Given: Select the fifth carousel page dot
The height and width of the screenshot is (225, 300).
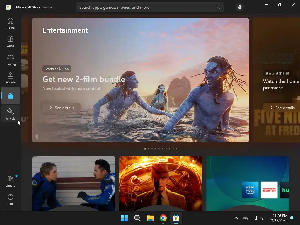Looking at the screenshot, I should coord(159,149).
